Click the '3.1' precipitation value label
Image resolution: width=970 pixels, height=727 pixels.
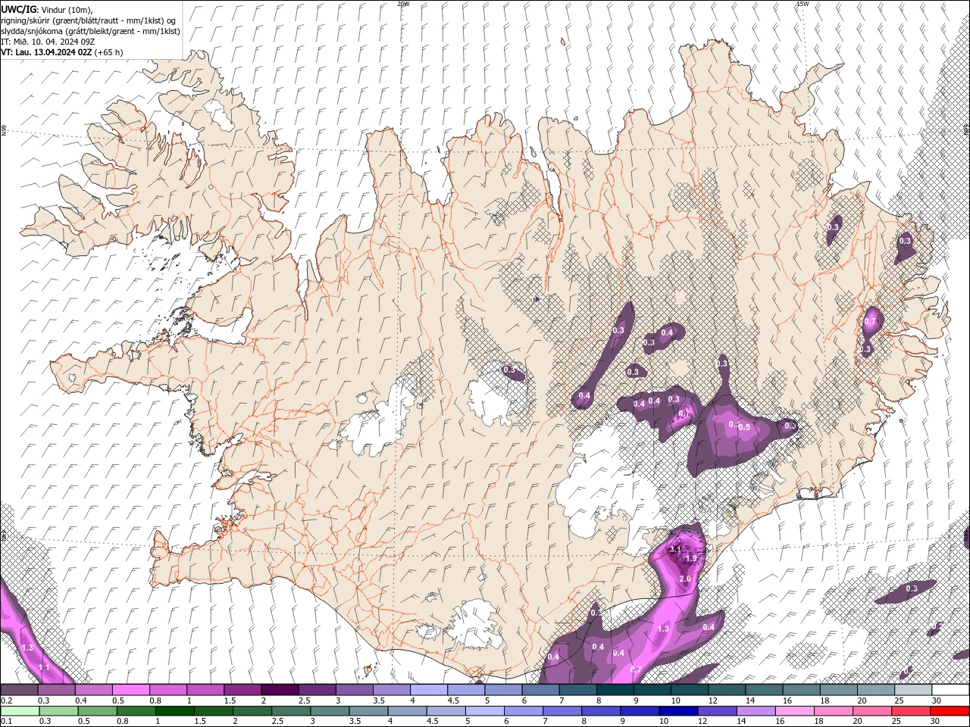click(x=676, y=550)
